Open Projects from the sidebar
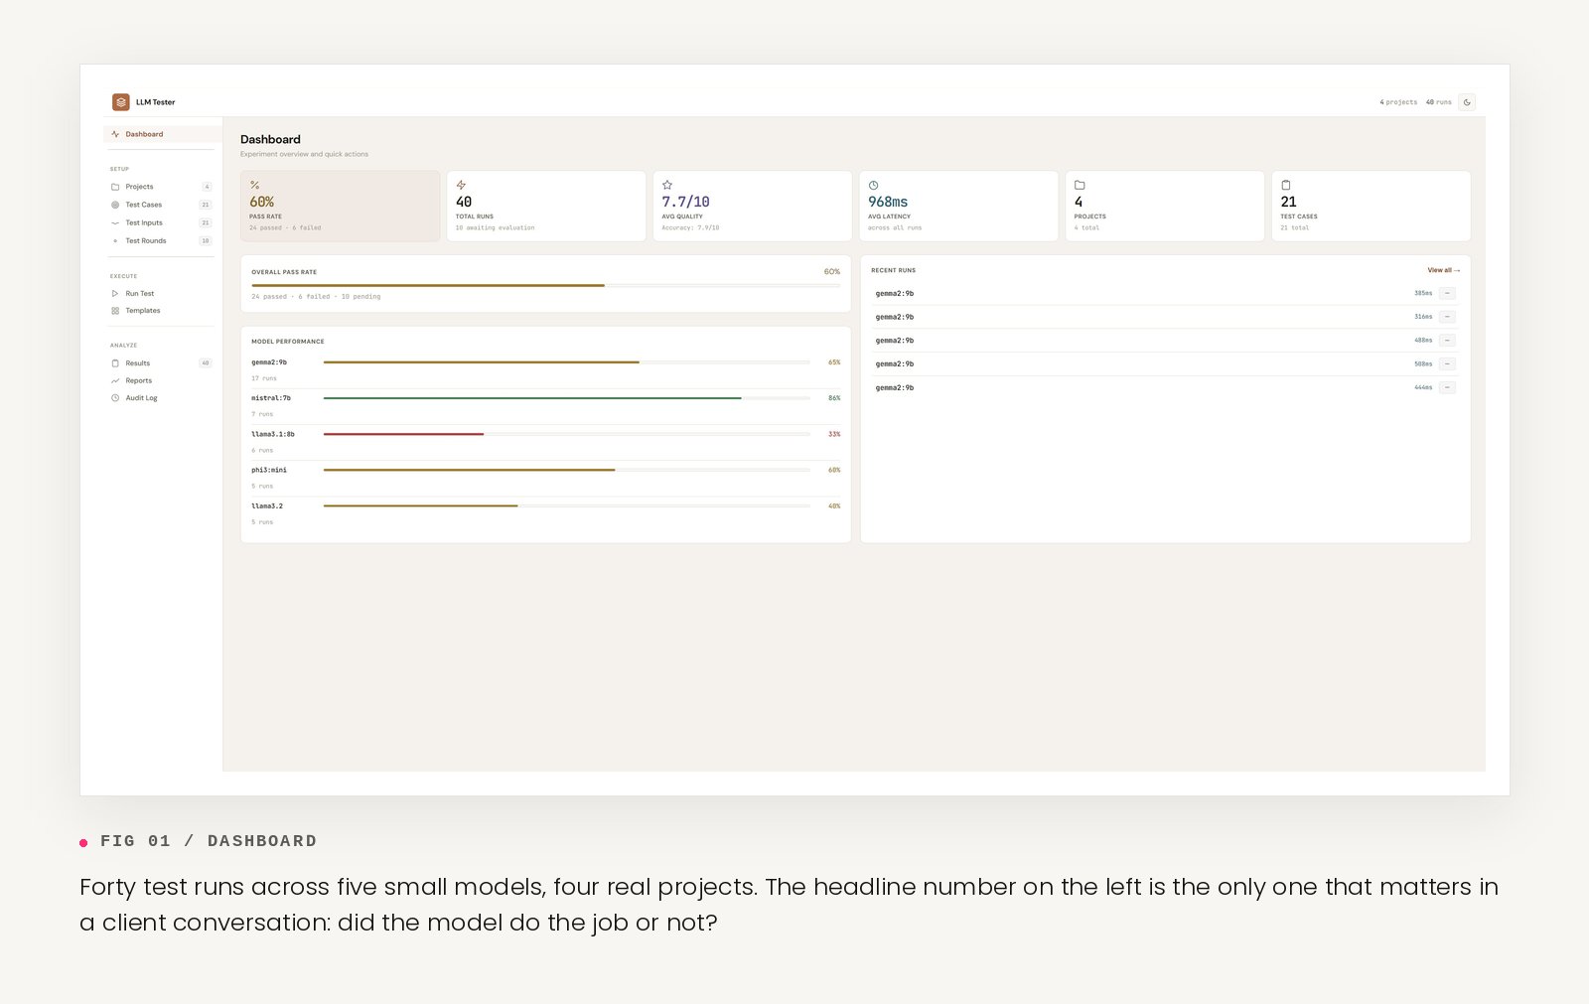Viewport: 1589px width, 1004px height. pos(139,187)
